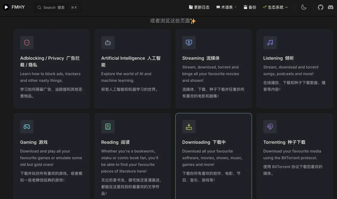This screenshot has height=199, width=337.
Task: Open the FMHY home link text
Action: coord(18,7)
